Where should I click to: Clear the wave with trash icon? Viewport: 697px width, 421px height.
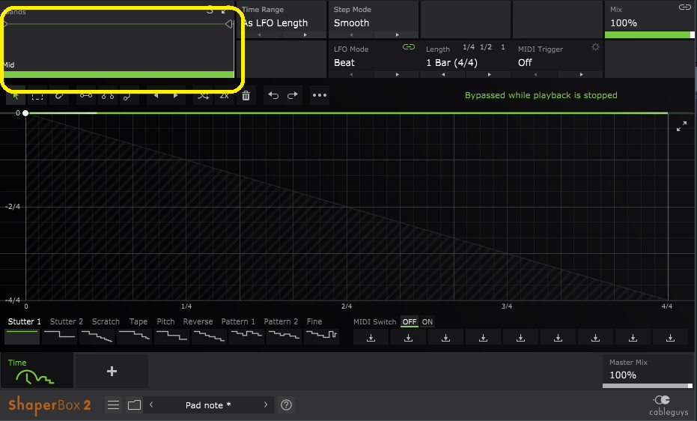coord(246,95)
